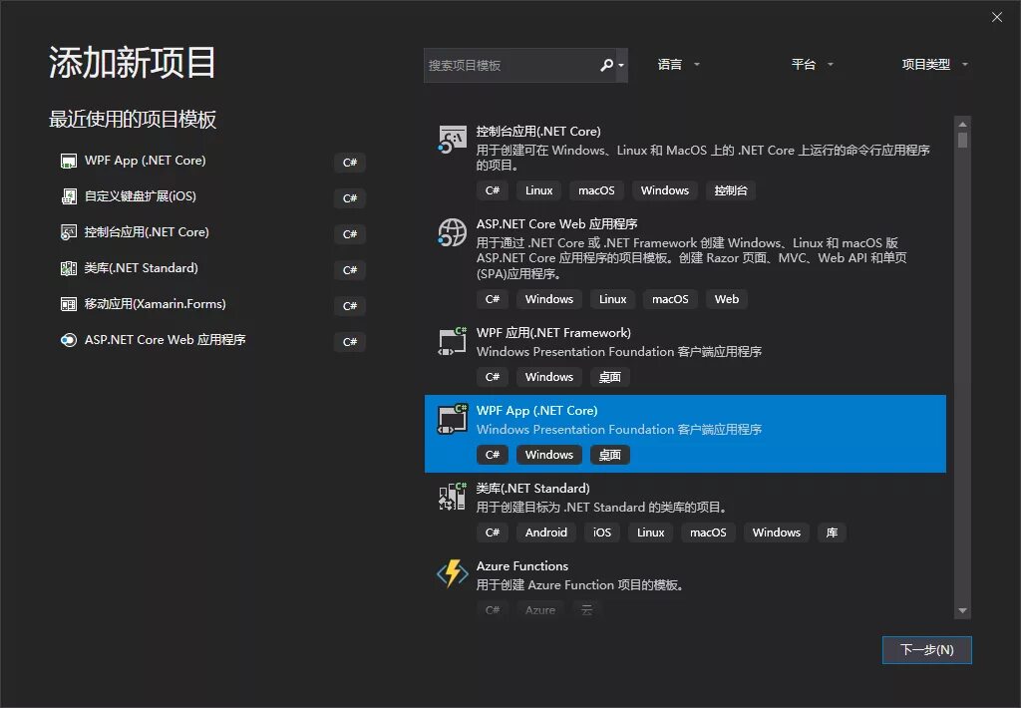The image size is (1021, 708).
Task: Select recent template 类库(.NET Standard)
Action: click(142, 267)
